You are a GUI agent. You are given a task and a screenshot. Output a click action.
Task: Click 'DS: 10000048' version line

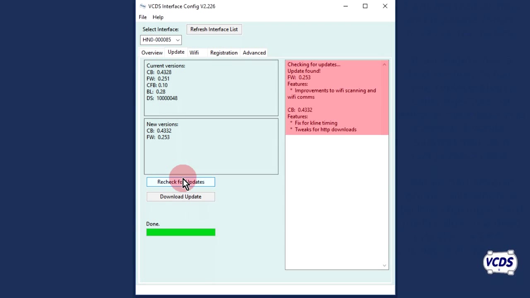pos(162,98)
